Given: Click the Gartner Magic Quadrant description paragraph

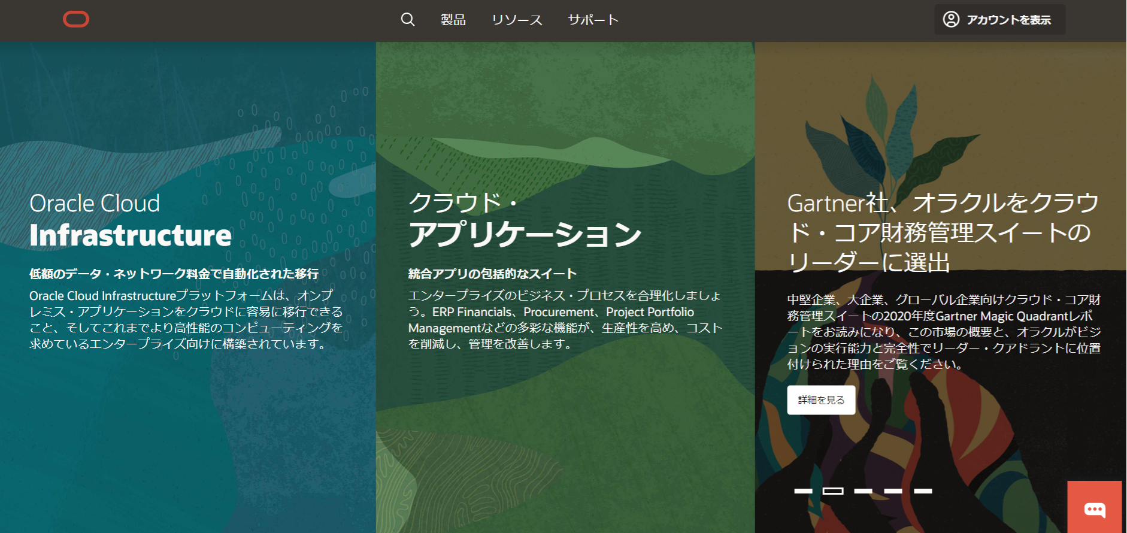Looking at the screenshot, I should tap(944, 332).
